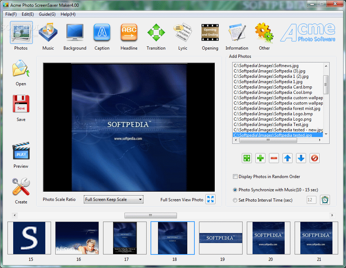Click the add folder of photos grid icon
346x268 pixels.
[x=247, y=158]
